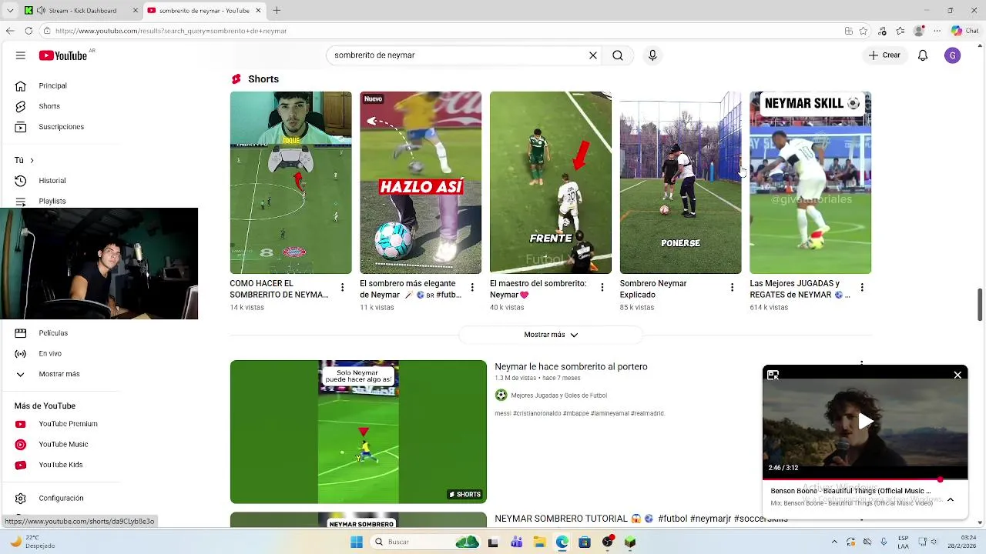Viewport: 986px width, 554px height.
Task: Open options for El maestro del sombrerito short
Action: click(602, 288)
